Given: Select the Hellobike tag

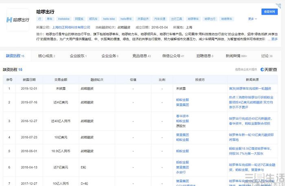Looking at the screenshot, I should 64,19.
